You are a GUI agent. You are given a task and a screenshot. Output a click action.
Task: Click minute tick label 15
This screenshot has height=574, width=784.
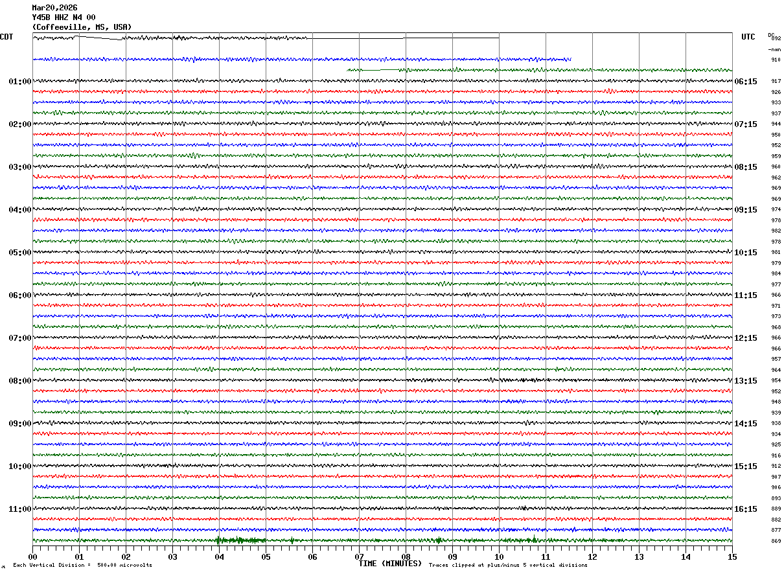(732, 557)
